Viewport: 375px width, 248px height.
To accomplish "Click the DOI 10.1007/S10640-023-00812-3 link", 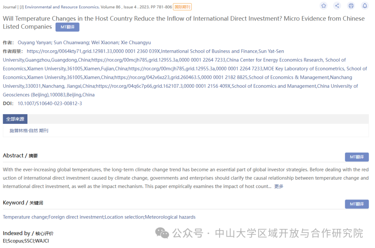I will [x=50, y=103].
